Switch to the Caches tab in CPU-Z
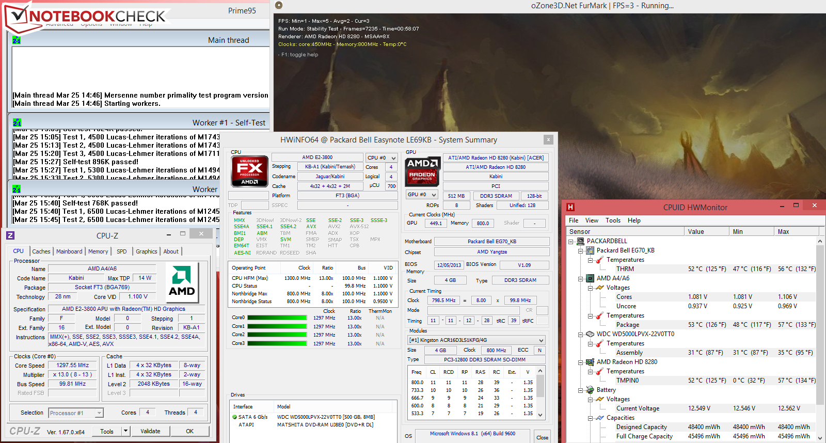The height and width of the screenshot is (443, 826). click(x=41, y=251)
